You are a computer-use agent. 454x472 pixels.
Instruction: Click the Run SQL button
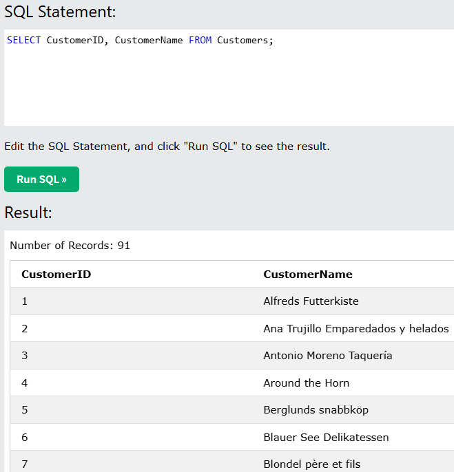coord(41,180)
